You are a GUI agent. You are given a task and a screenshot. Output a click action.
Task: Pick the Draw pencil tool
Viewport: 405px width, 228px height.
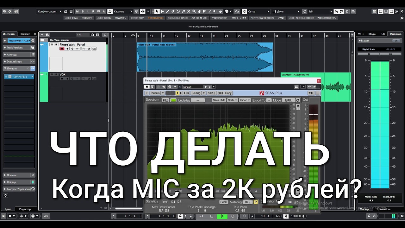(168, 11)
